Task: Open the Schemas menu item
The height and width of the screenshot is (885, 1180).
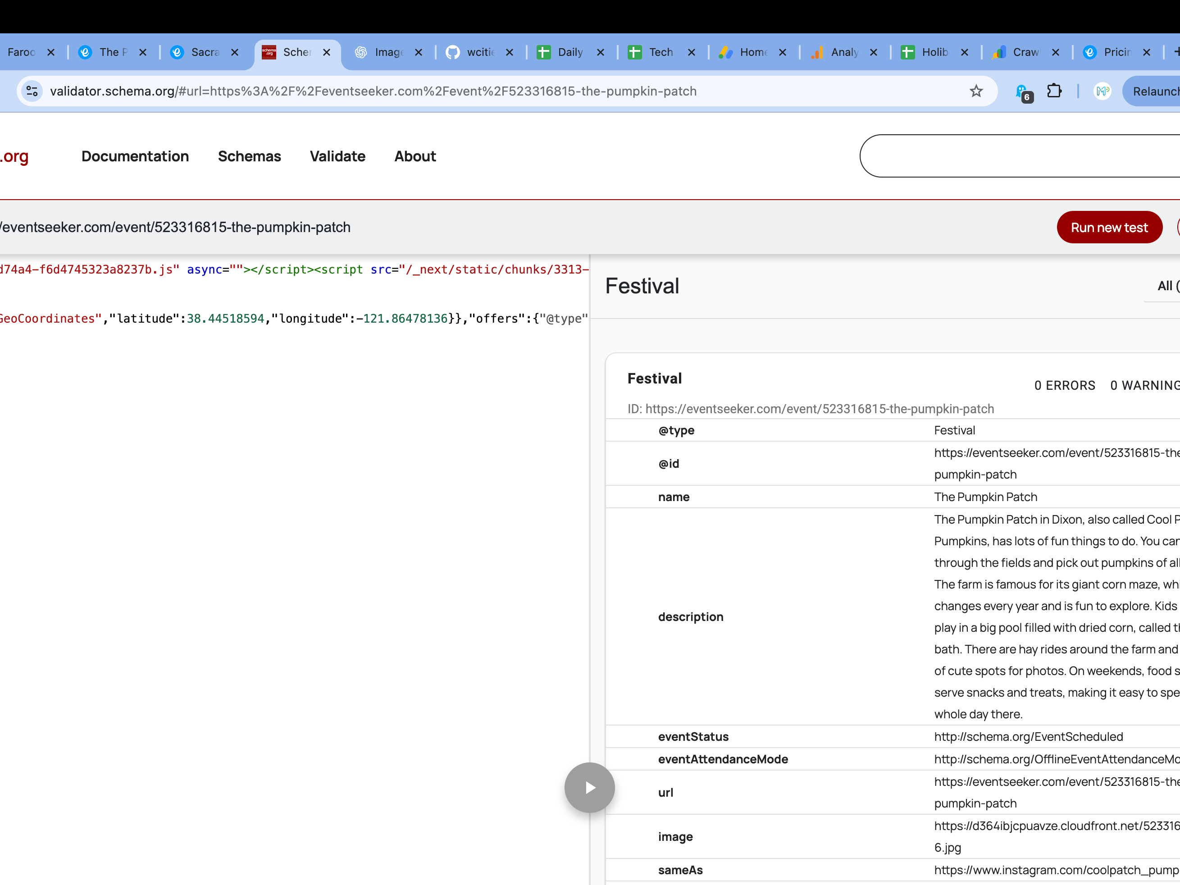Action: (249, 156)
